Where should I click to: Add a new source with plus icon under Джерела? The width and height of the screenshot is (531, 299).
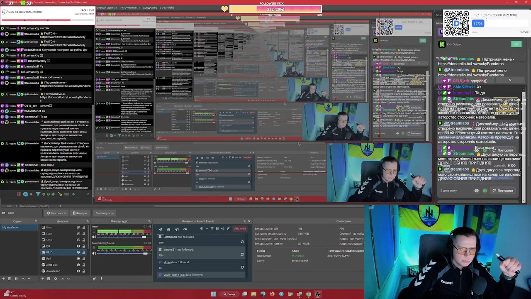tap(43, 279)
